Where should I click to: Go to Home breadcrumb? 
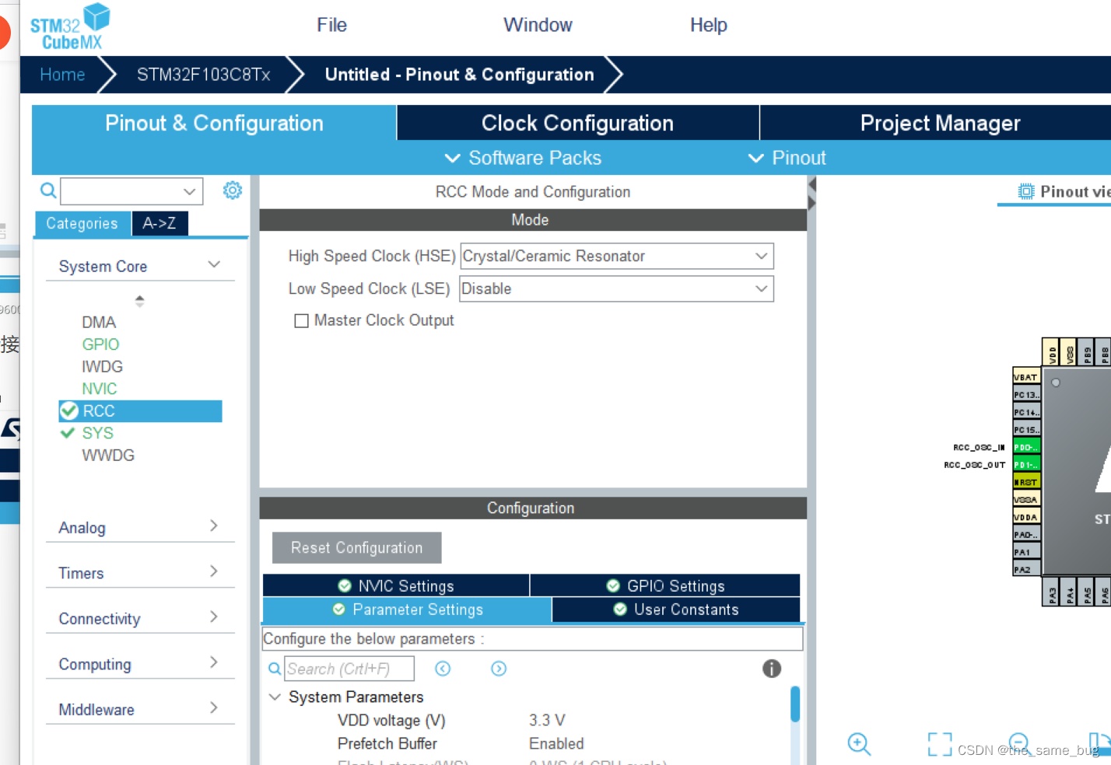click(62, 75)
